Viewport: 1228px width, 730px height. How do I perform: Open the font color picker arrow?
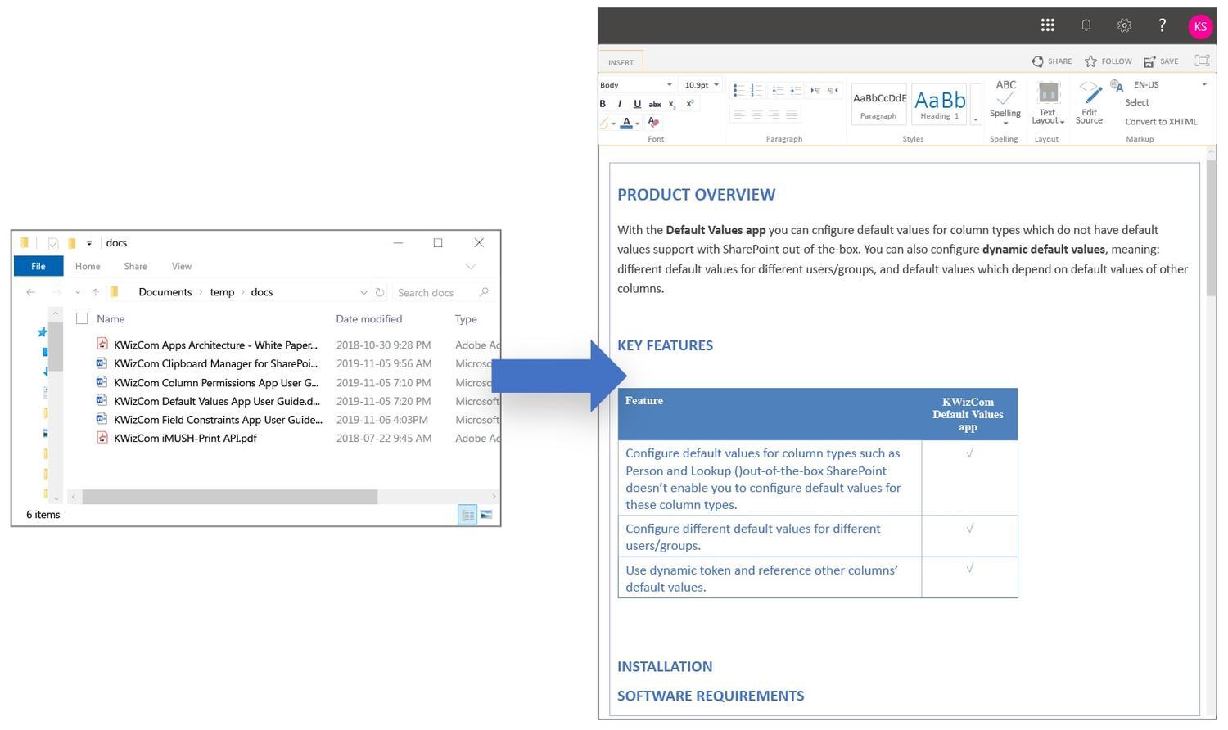[638, 124]
